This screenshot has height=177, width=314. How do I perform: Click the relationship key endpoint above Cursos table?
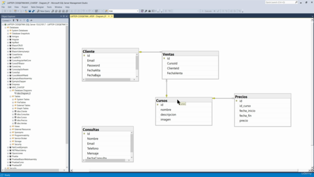[x=166, y=96]
